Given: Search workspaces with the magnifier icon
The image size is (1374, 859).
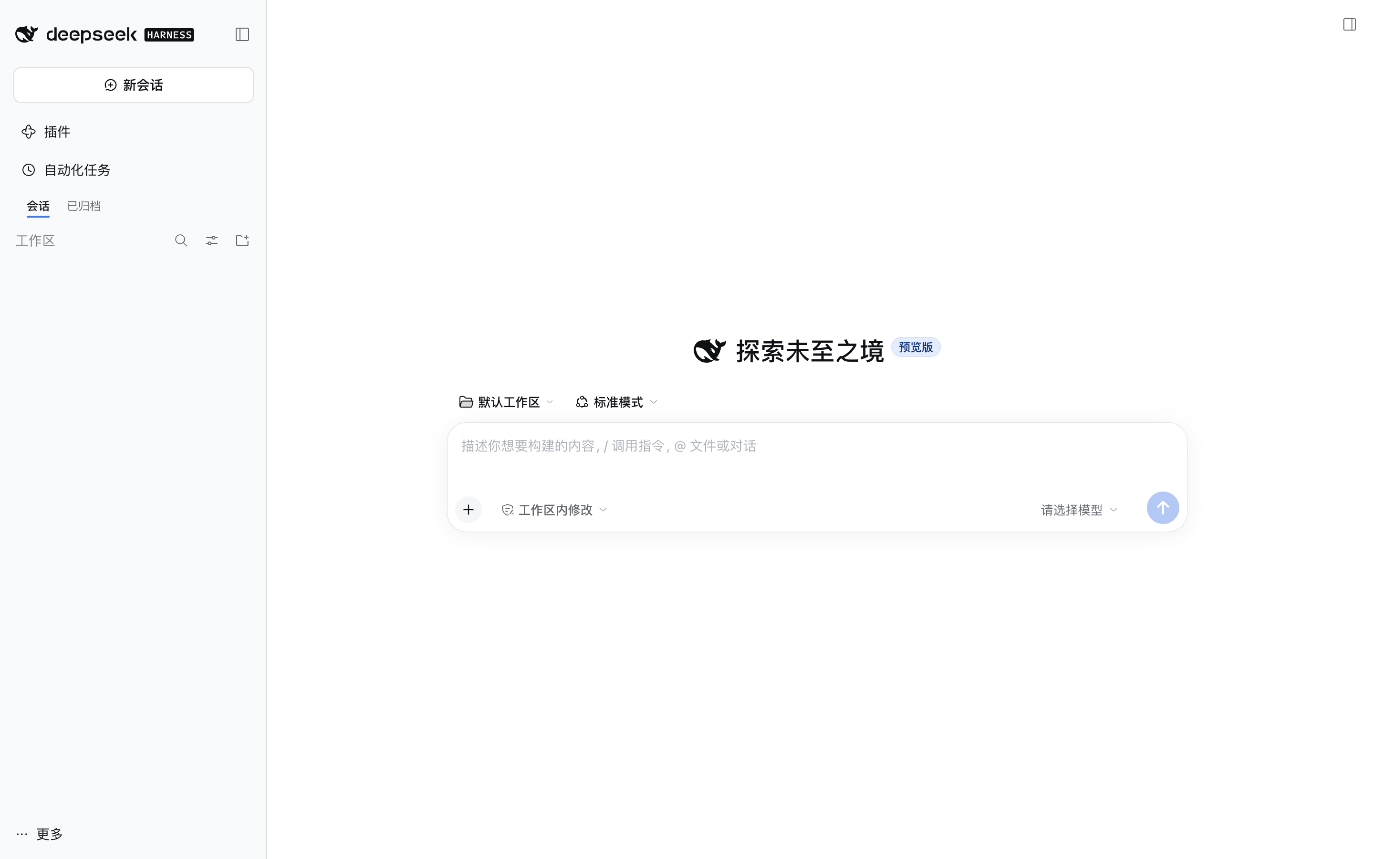Looking at the screenshot, I should pos(181,241).
